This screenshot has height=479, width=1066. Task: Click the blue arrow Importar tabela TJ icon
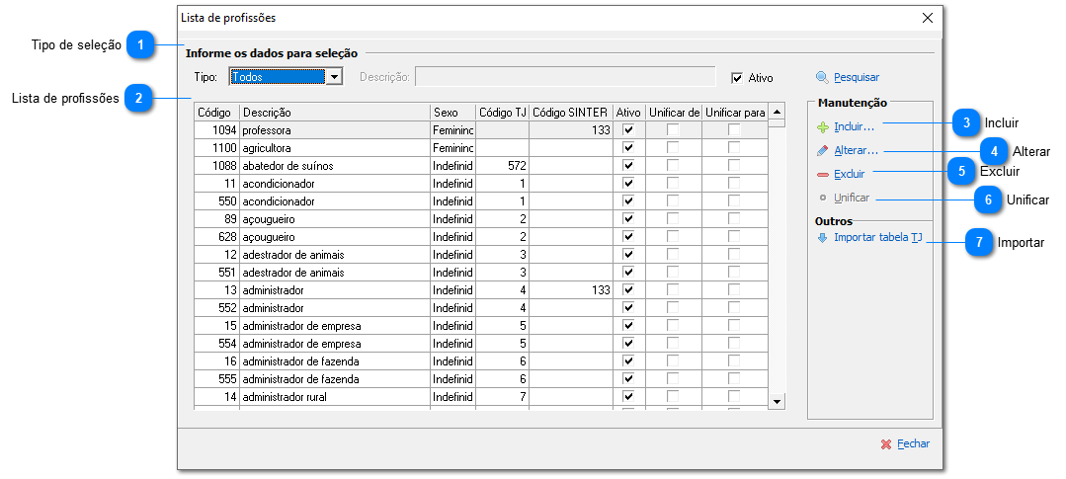tap(822, 238)
